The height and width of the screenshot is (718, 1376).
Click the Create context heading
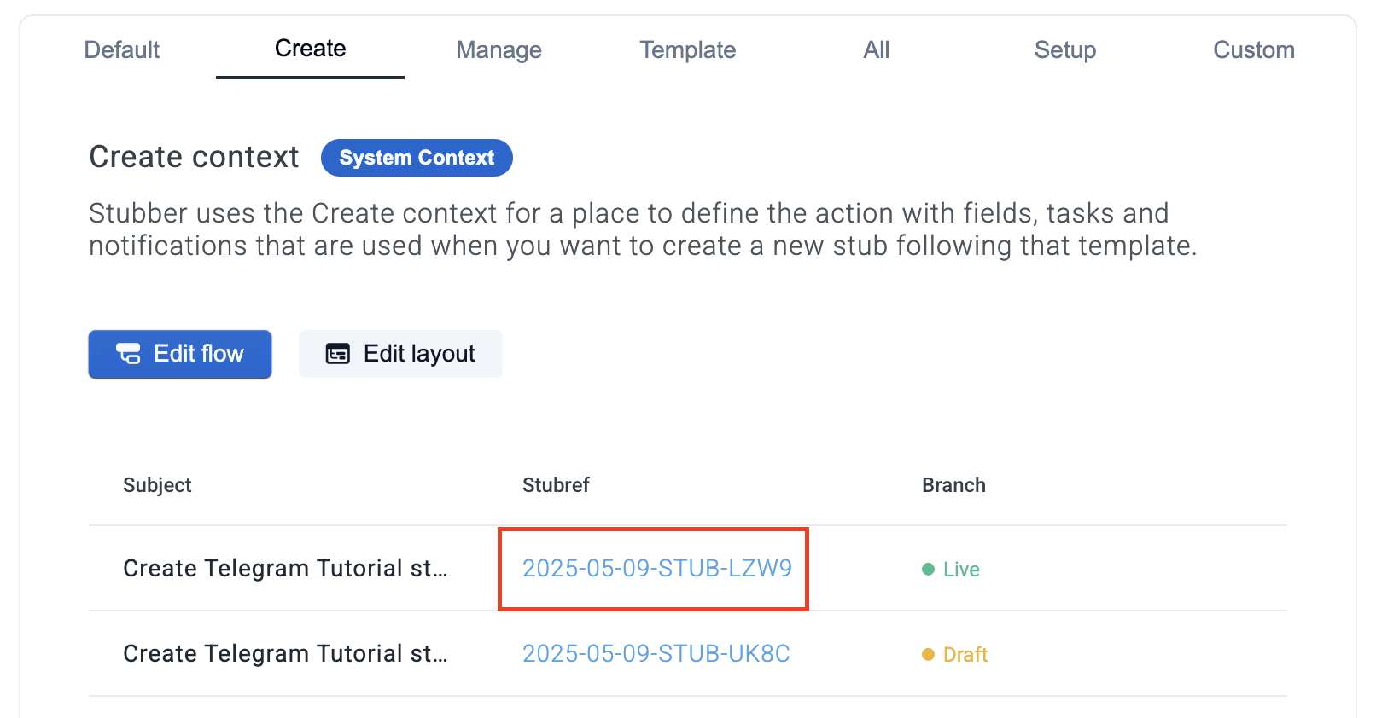point(194,157)
